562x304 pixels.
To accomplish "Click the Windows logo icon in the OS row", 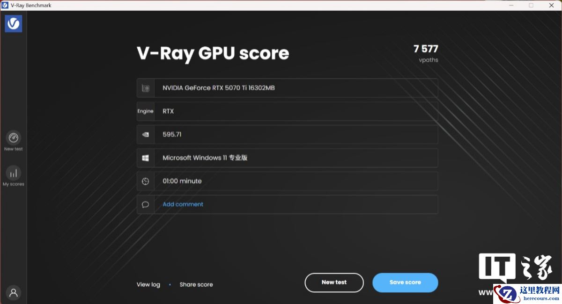I will (146, 158).
